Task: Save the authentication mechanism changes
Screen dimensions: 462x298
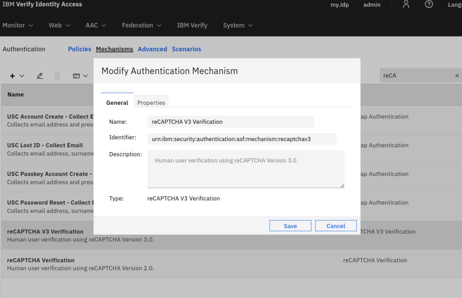Action: [290, 225]
